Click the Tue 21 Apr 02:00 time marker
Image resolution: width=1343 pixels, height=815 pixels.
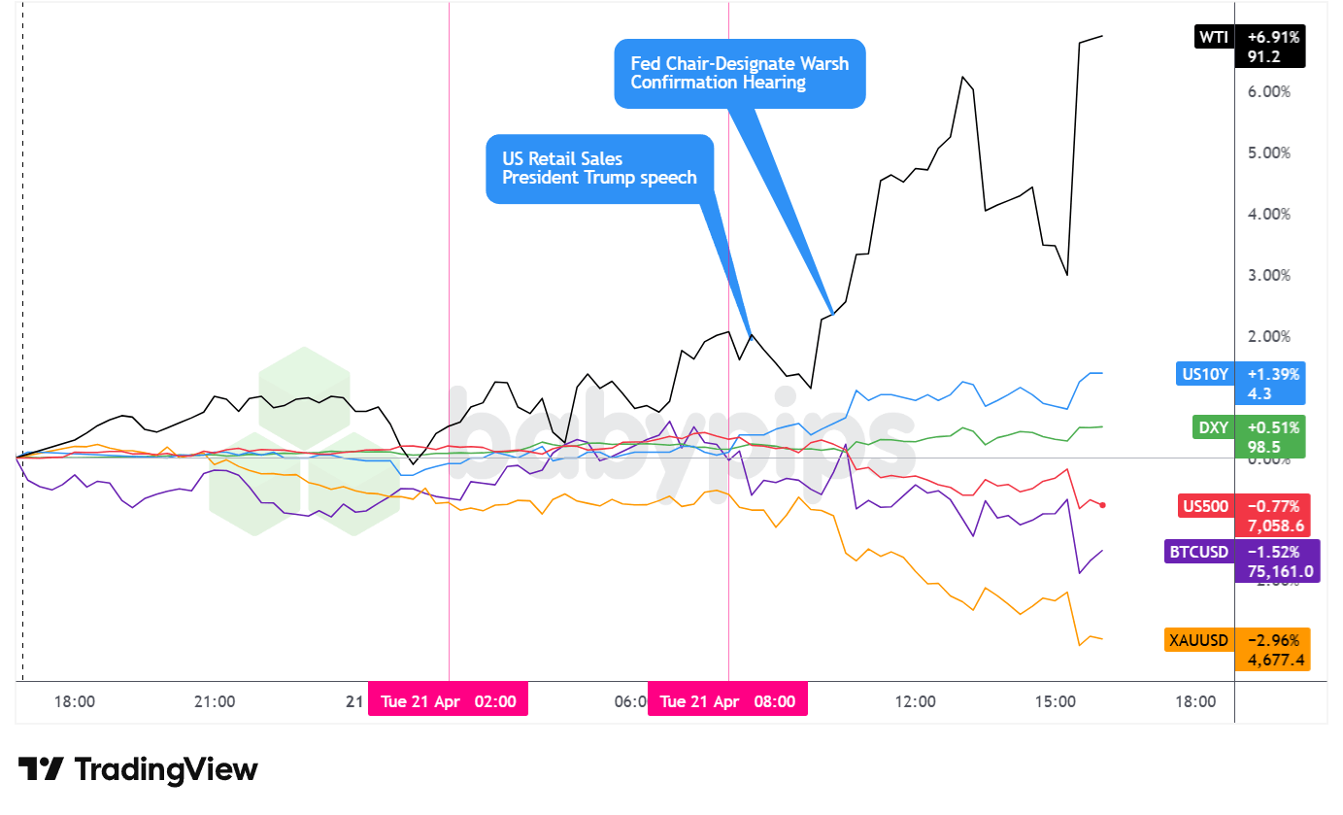[448, 701]
